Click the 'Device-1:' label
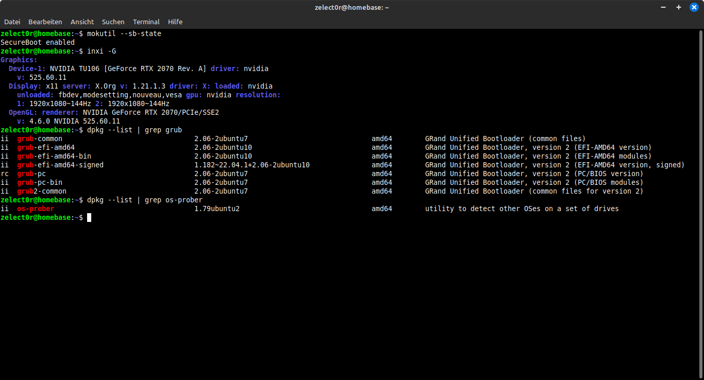Image resolution: width=704 pixels, height=380 pixels. (x=27, y=68)
